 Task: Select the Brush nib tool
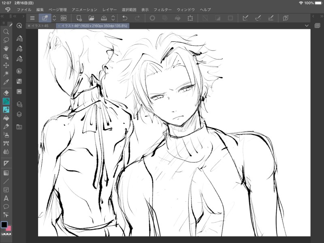click(6, 126)
